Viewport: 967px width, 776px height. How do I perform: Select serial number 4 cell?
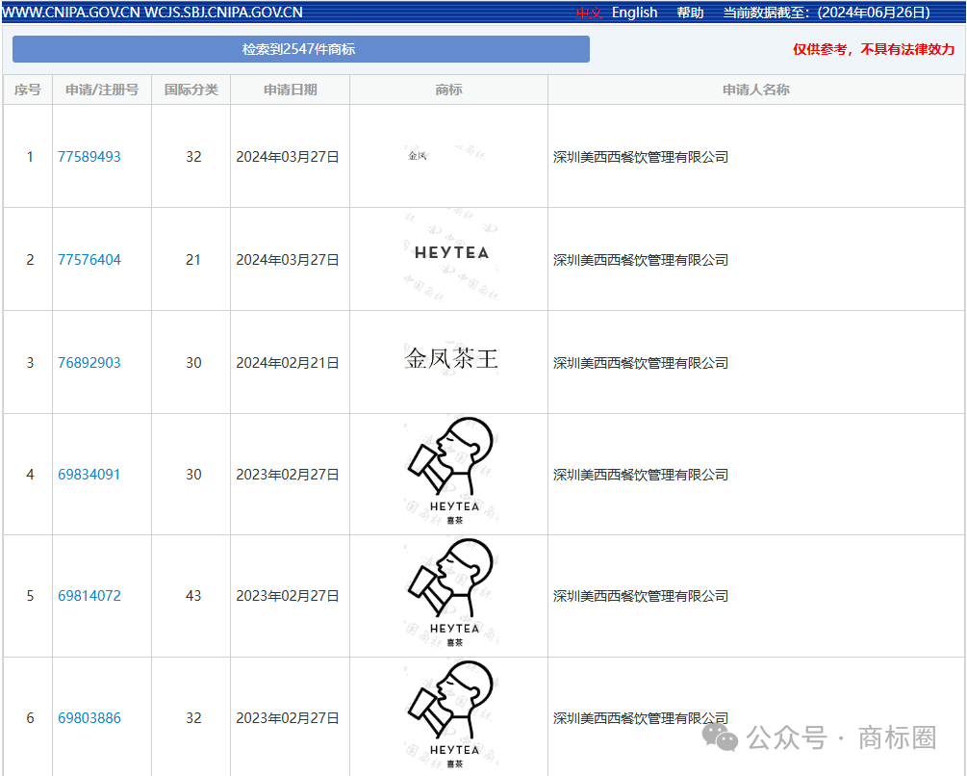pos(30,475)
